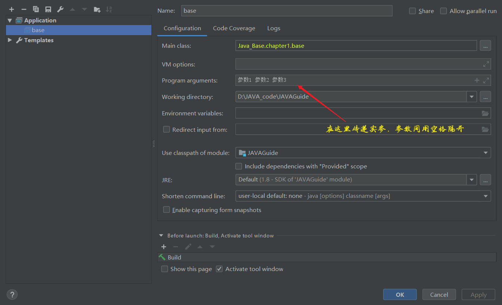502x305 pixels.
Task: Sort configurations alphabetically
Action: 109,9
